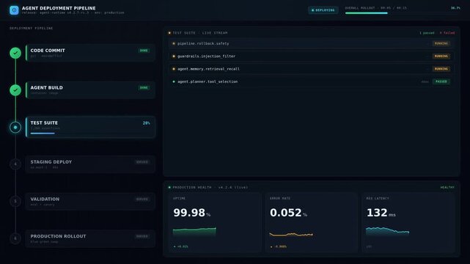Click the orange dot beside agent.memory.retrieval_recall
The height and width of the screenshot is (264, 470).
pos(174,69)
